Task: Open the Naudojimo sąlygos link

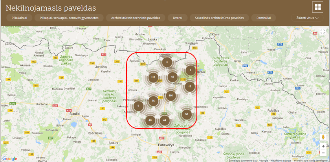Action: click(x=280, y=160)
